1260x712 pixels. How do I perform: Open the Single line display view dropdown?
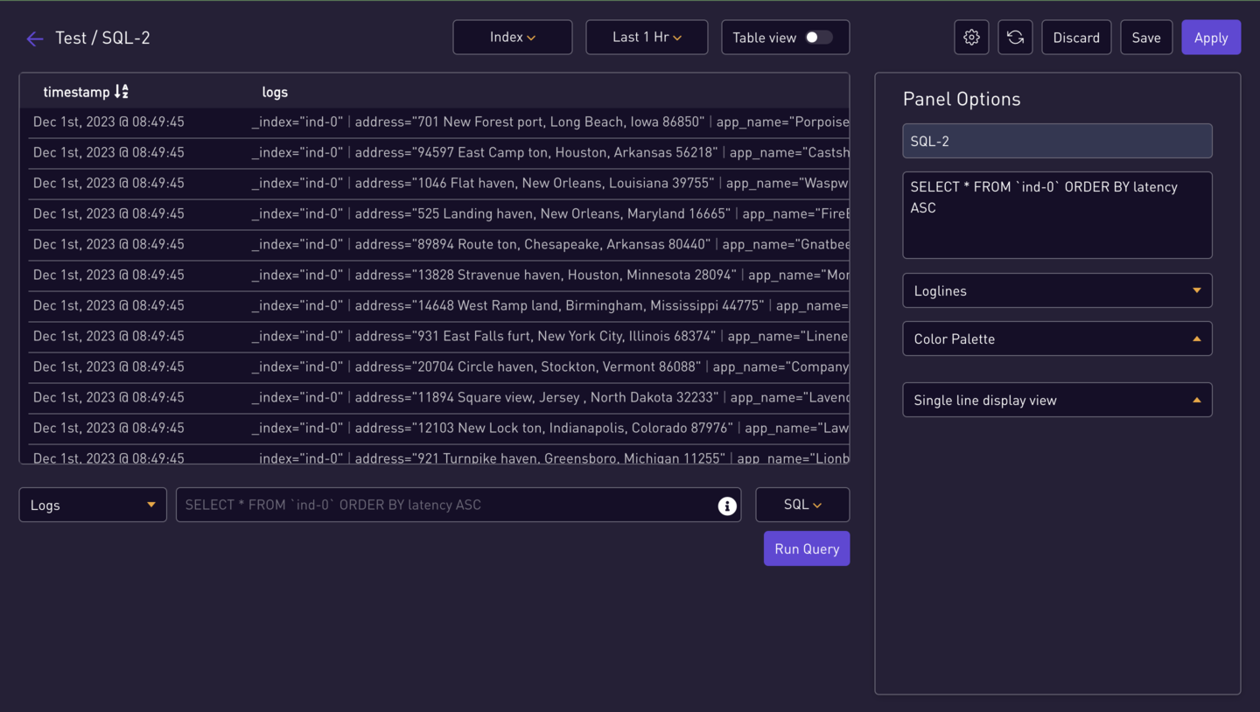[x=1057, y=400]
